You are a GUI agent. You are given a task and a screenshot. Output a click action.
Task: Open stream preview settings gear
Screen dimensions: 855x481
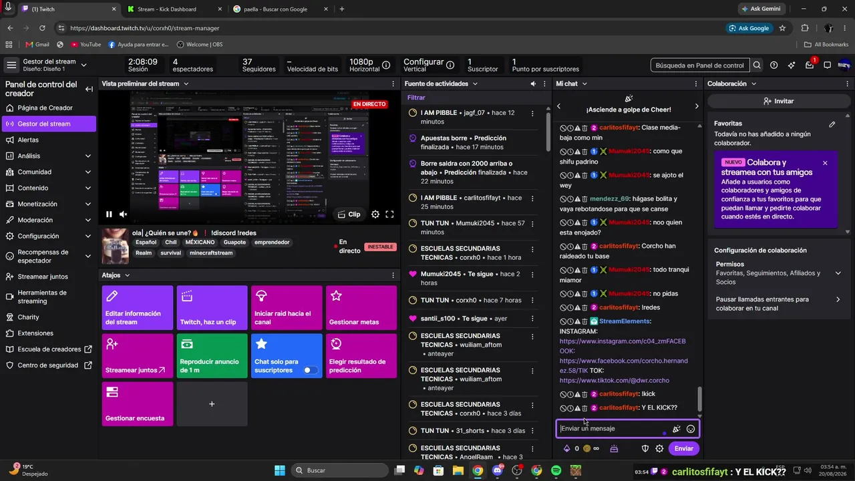(x=375, y=214)
